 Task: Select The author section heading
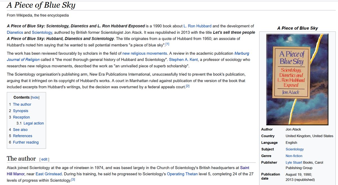pyautogui.click(x=21, y=159)
